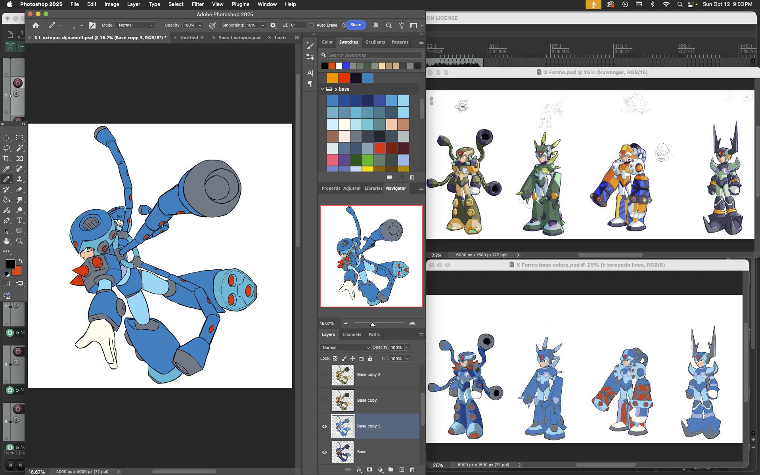Show the Base copy layer

(x=324, y=401)
